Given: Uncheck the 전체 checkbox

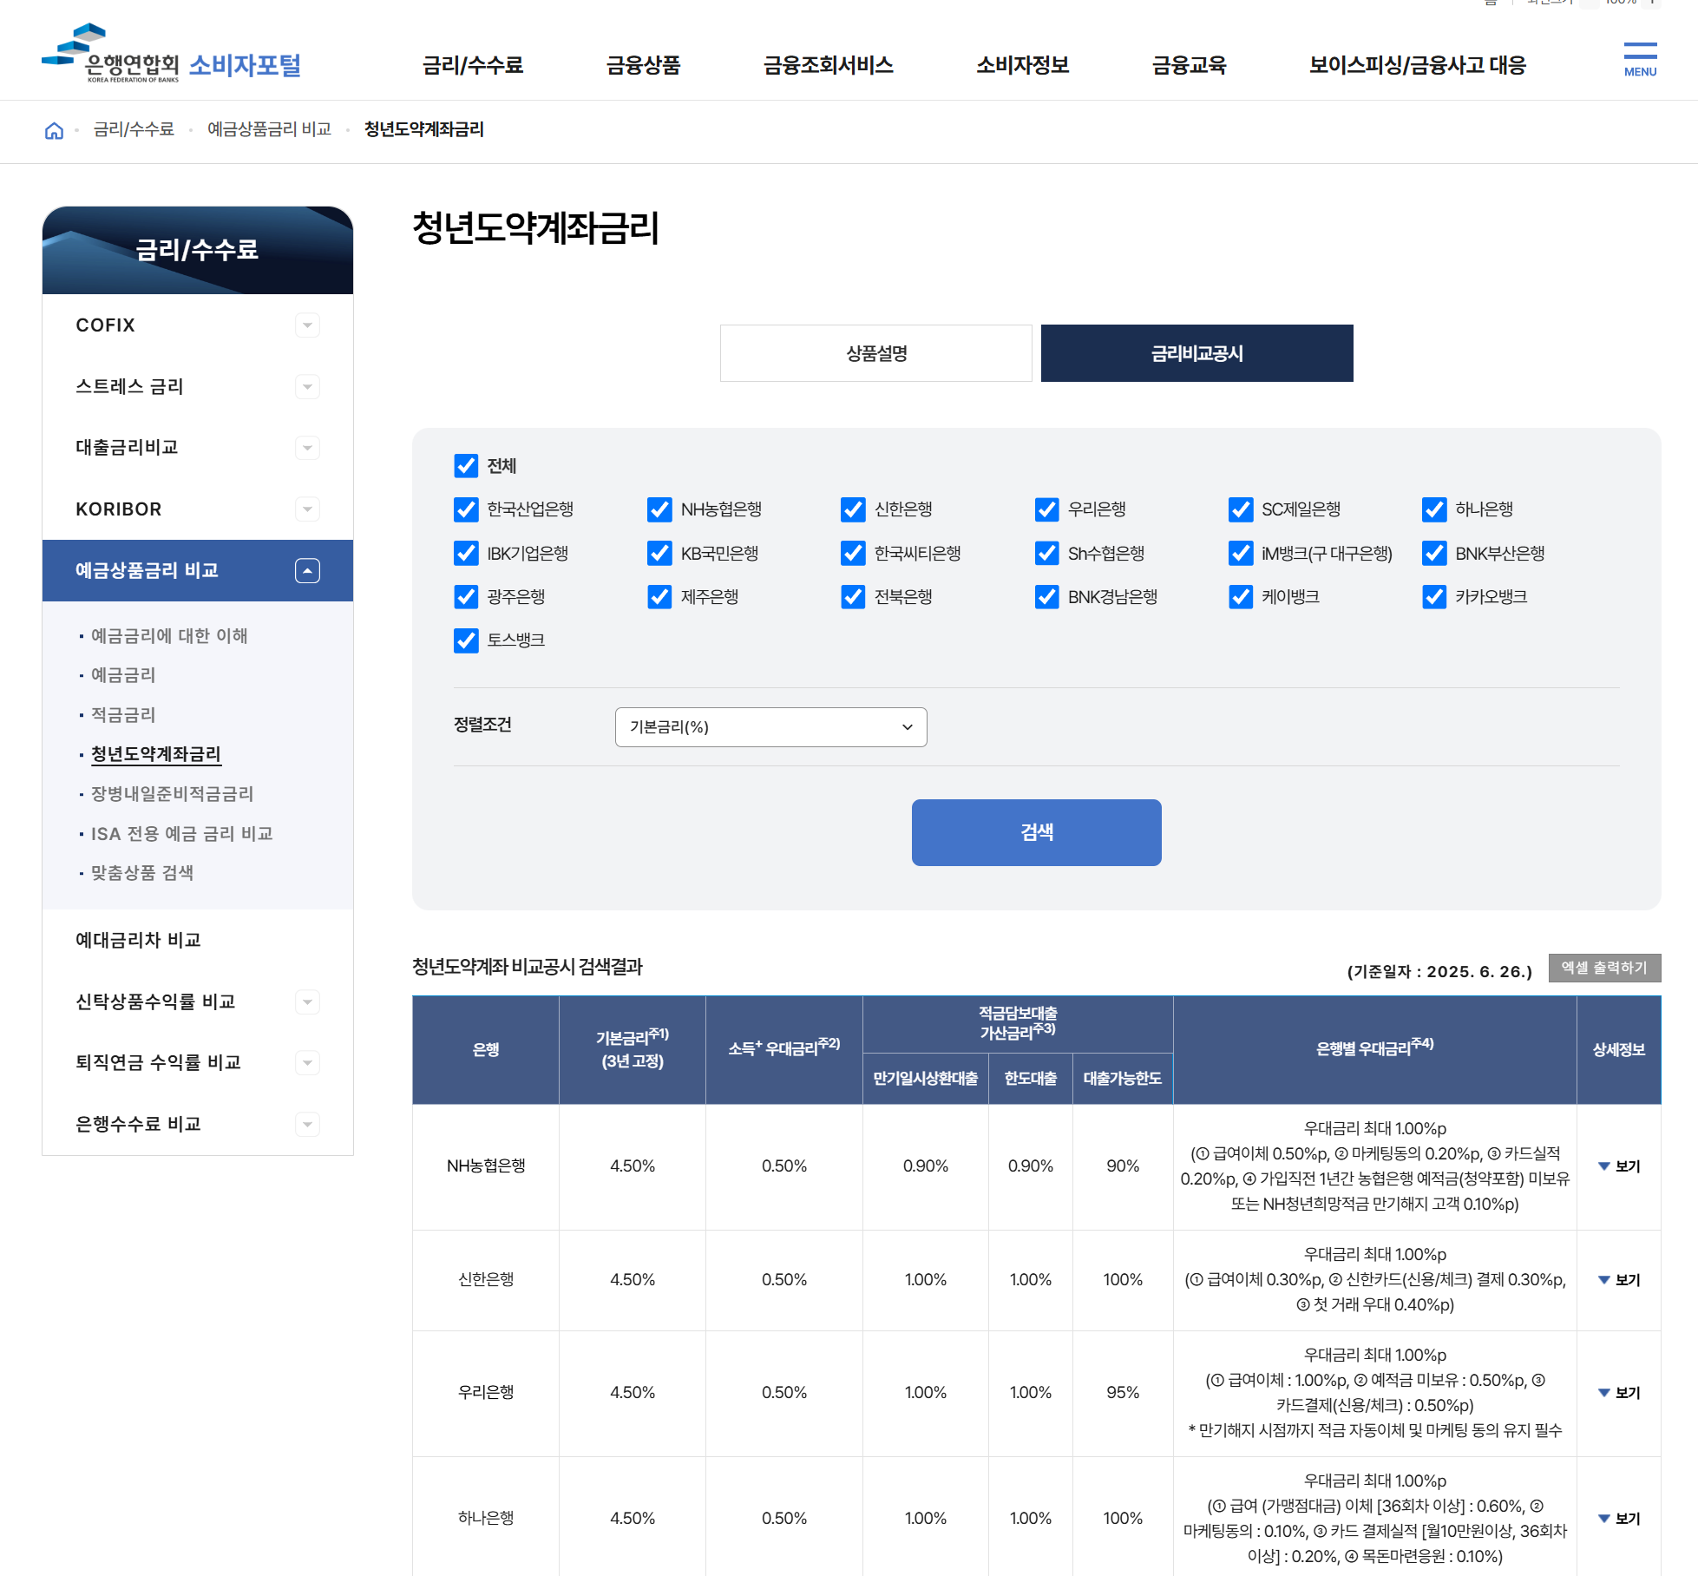Looking at the screenshot, I should [x=466, y=466].
